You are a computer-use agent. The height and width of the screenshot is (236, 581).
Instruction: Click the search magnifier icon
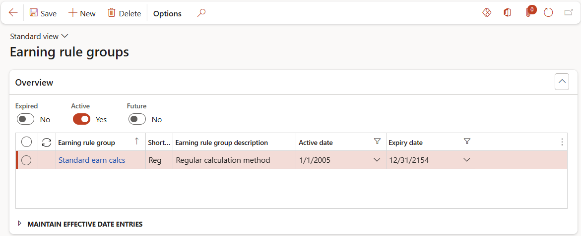(201, 13)
